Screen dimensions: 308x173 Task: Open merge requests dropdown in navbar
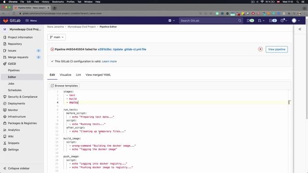tap(261, 21)
